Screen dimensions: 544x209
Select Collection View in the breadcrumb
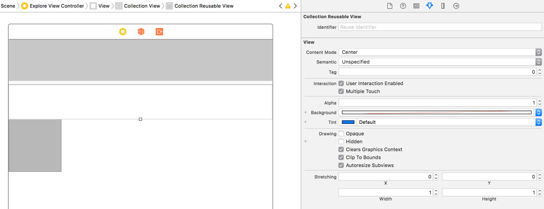click(x=138, y=6)
